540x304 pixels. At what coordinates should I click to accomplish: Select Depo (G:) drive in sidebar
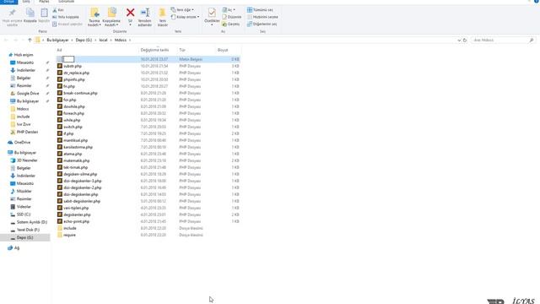click(24, 237)
